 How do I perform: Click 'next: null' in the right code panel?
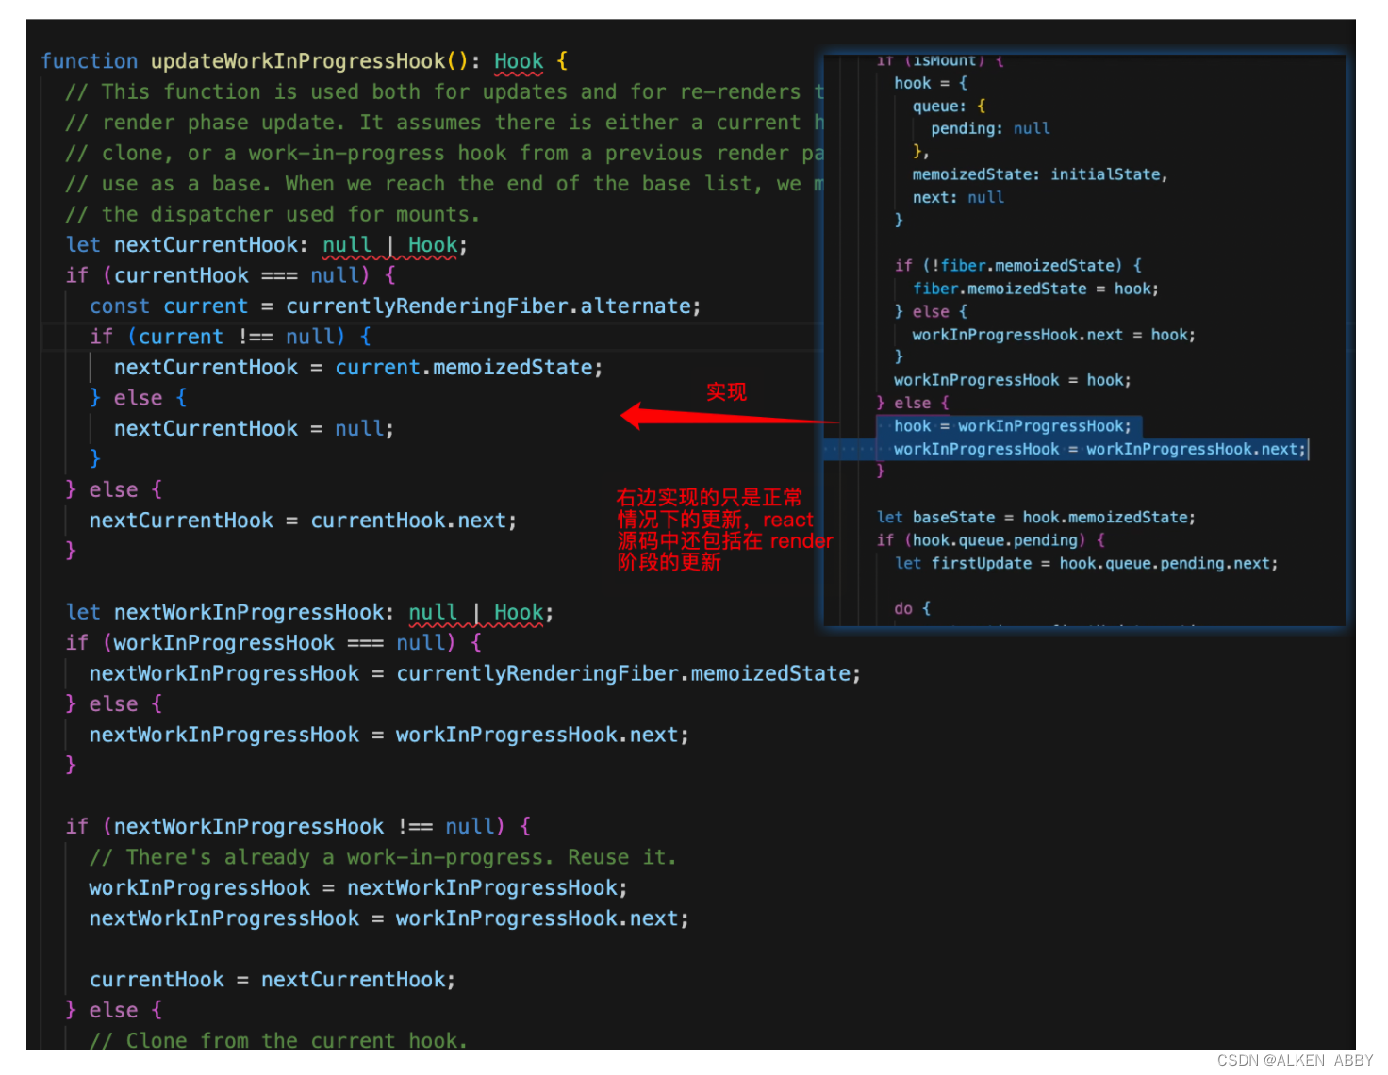[958, 198]
